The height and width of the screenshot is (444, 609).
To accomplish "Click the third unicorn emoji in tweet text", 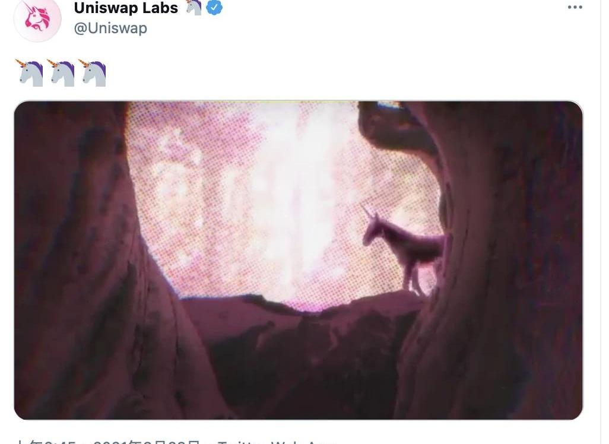I will click(x=93, y=72).
